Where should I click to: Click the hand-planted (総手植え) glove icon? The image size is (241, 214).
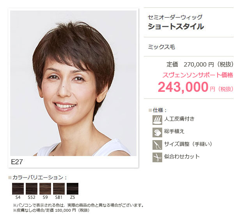157,132
